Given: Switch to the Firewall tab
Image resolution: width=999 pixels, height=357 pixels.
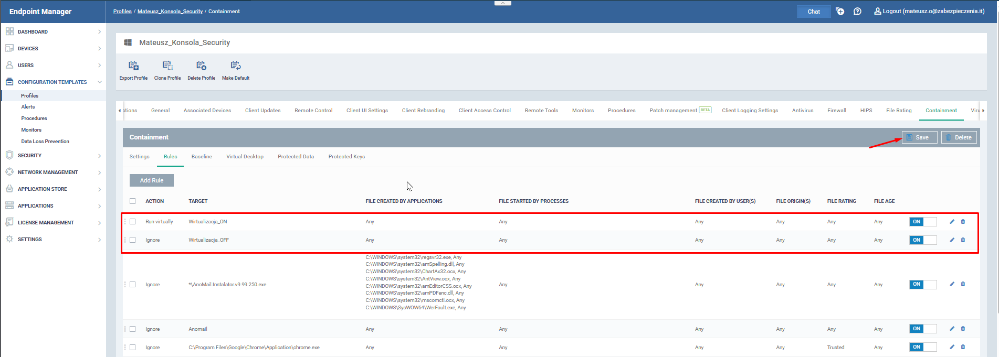Looking at the screenshot, I should pyautogui.click(x=836, y=111).
